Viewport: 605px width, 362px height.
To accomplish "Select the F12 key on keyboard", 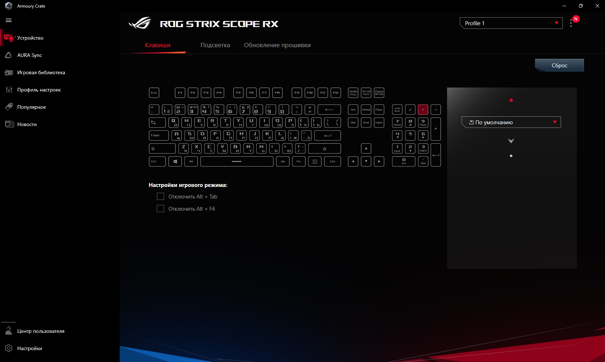I will (x=336, y=93).
